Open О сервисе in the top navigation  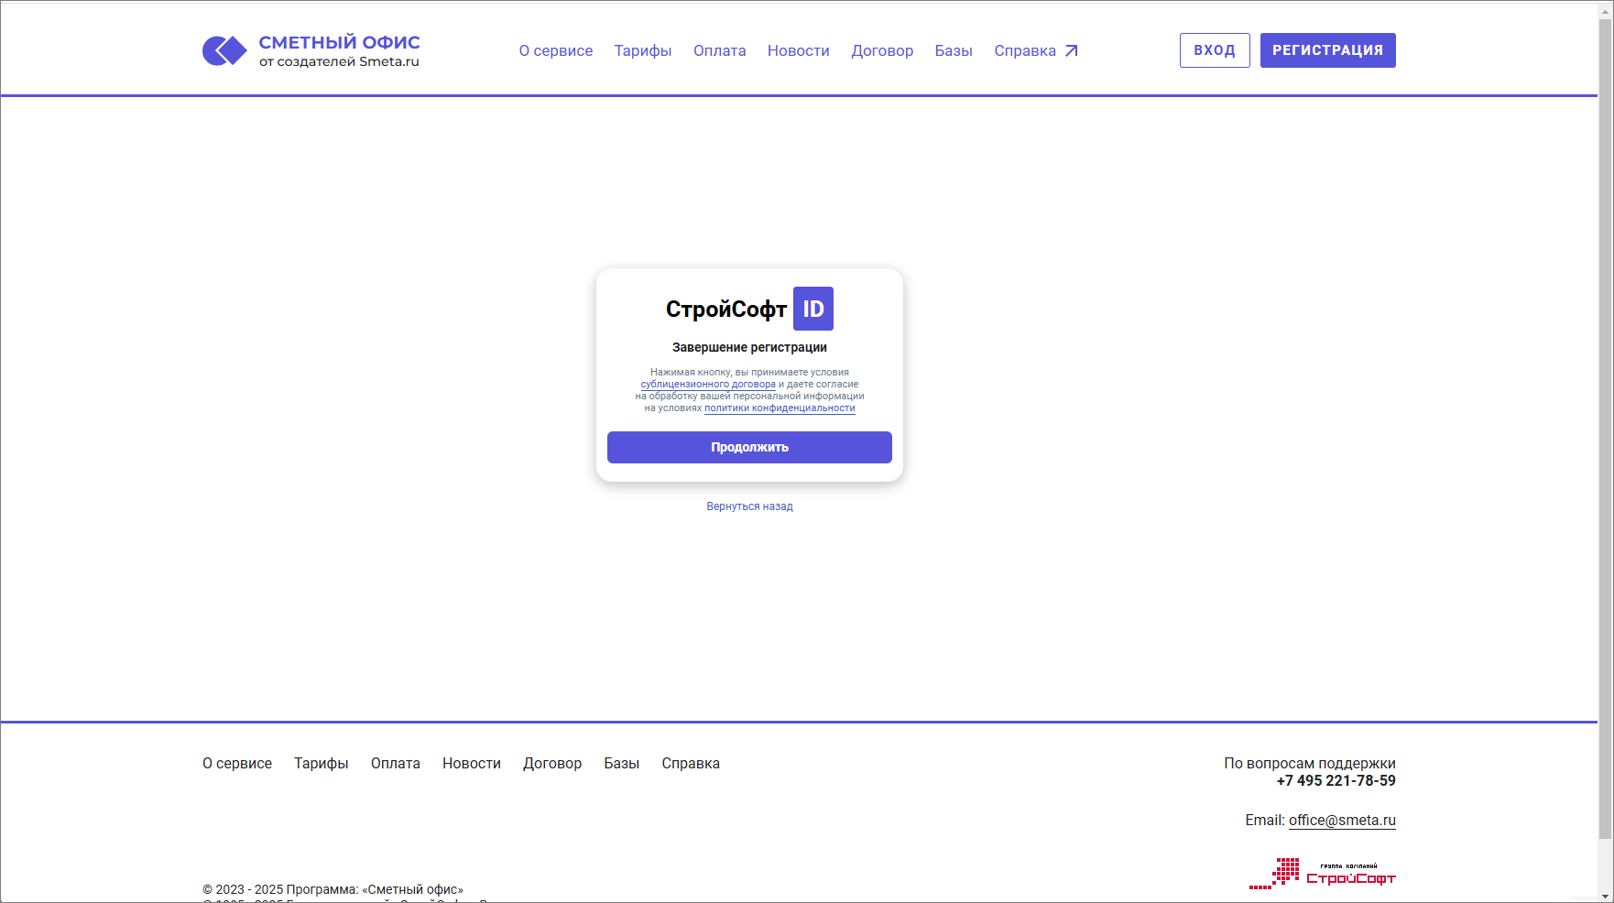pos(555,51)
